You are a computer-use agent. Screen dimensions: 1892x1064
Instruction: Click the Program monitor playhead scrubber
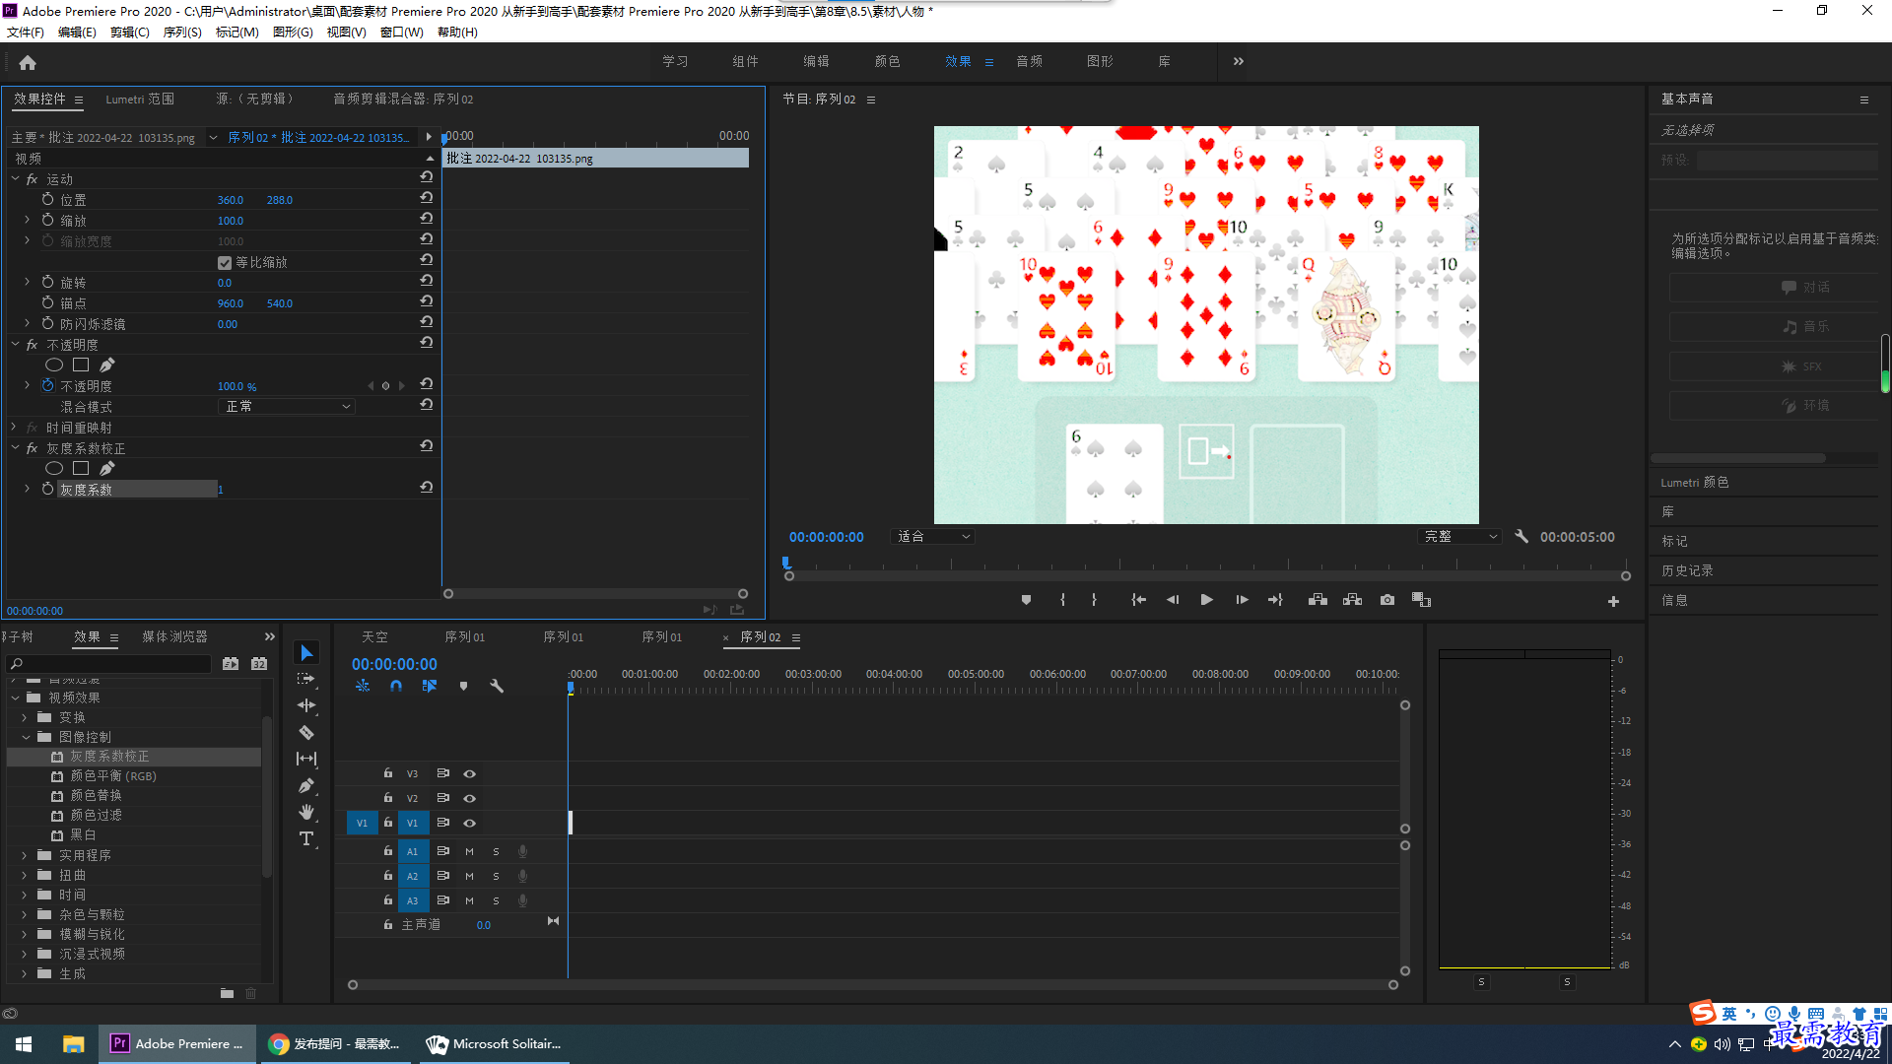[786, 563]
